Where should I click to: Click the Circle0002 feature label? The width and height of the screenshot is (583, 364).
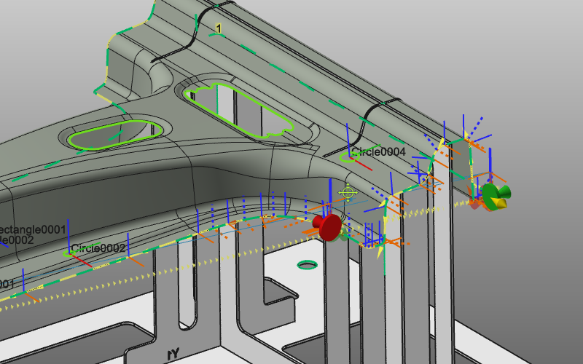(x=98, y=248)
